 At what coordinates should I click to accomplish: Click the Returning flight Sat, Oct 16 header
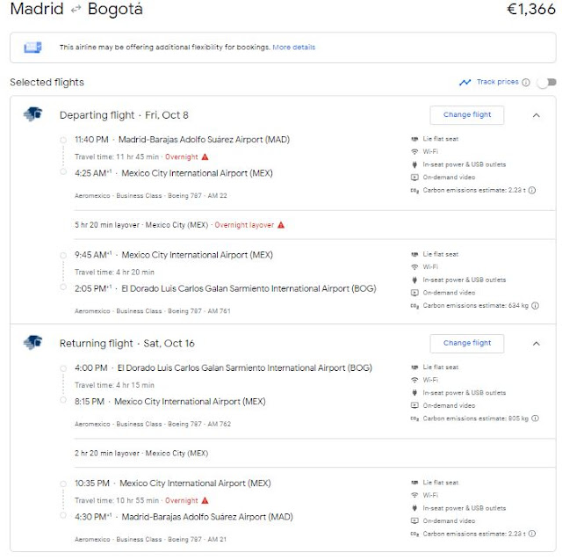point(124,343)
